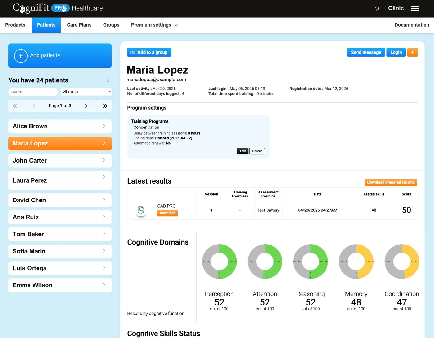Open Laura Perez's patient record
This screenshot has height=338, width=434.
pos(60,180)
